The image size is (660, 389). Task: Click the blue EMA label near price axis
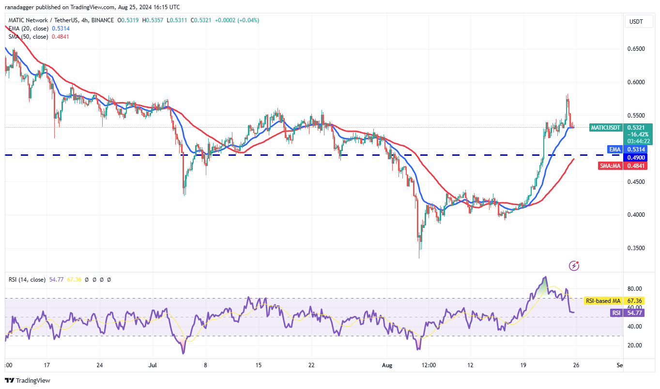pyautogui.click(x=614, y=150)
